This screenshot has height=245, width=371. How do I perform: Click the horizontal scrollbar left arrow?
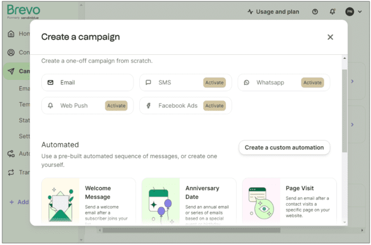(100, 230)
